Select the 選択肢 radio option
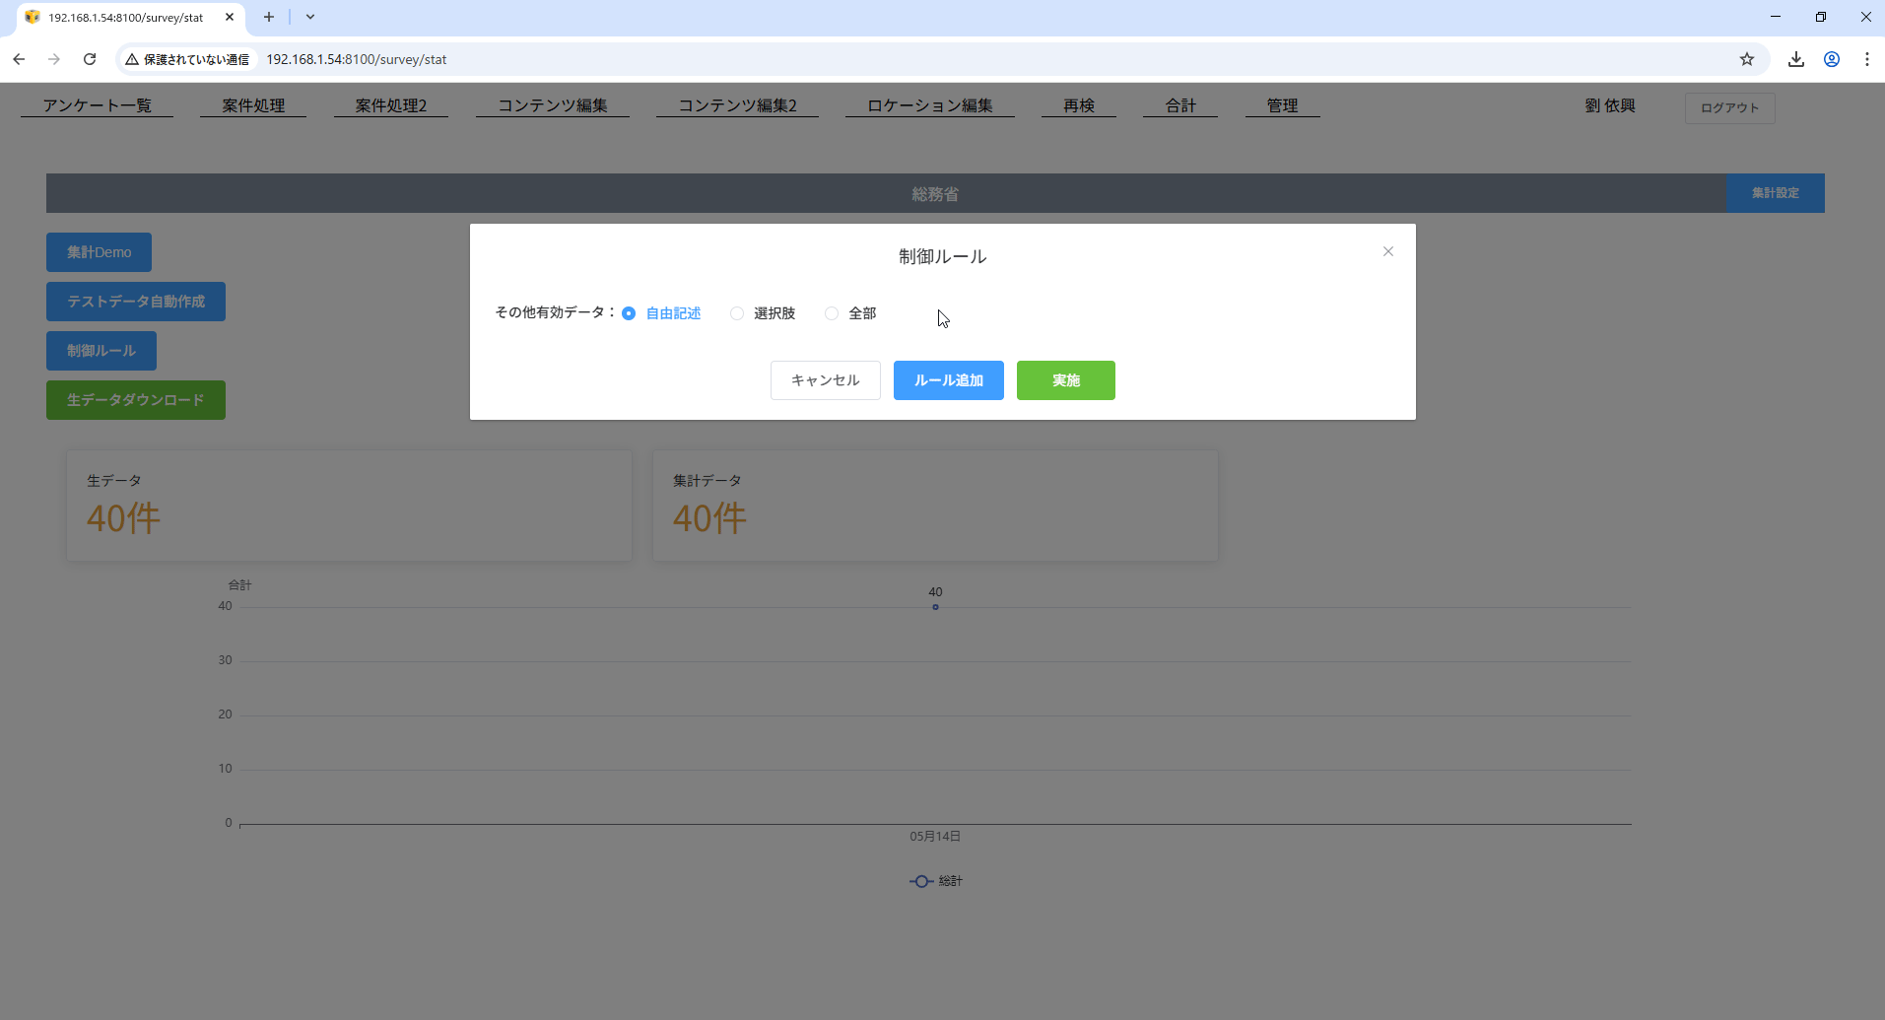Screen dimensions: 1885x1020 737,312
